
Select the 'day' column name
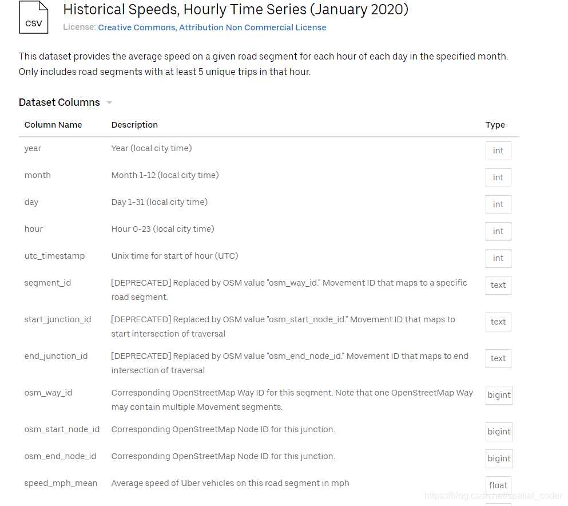(31, 202)
